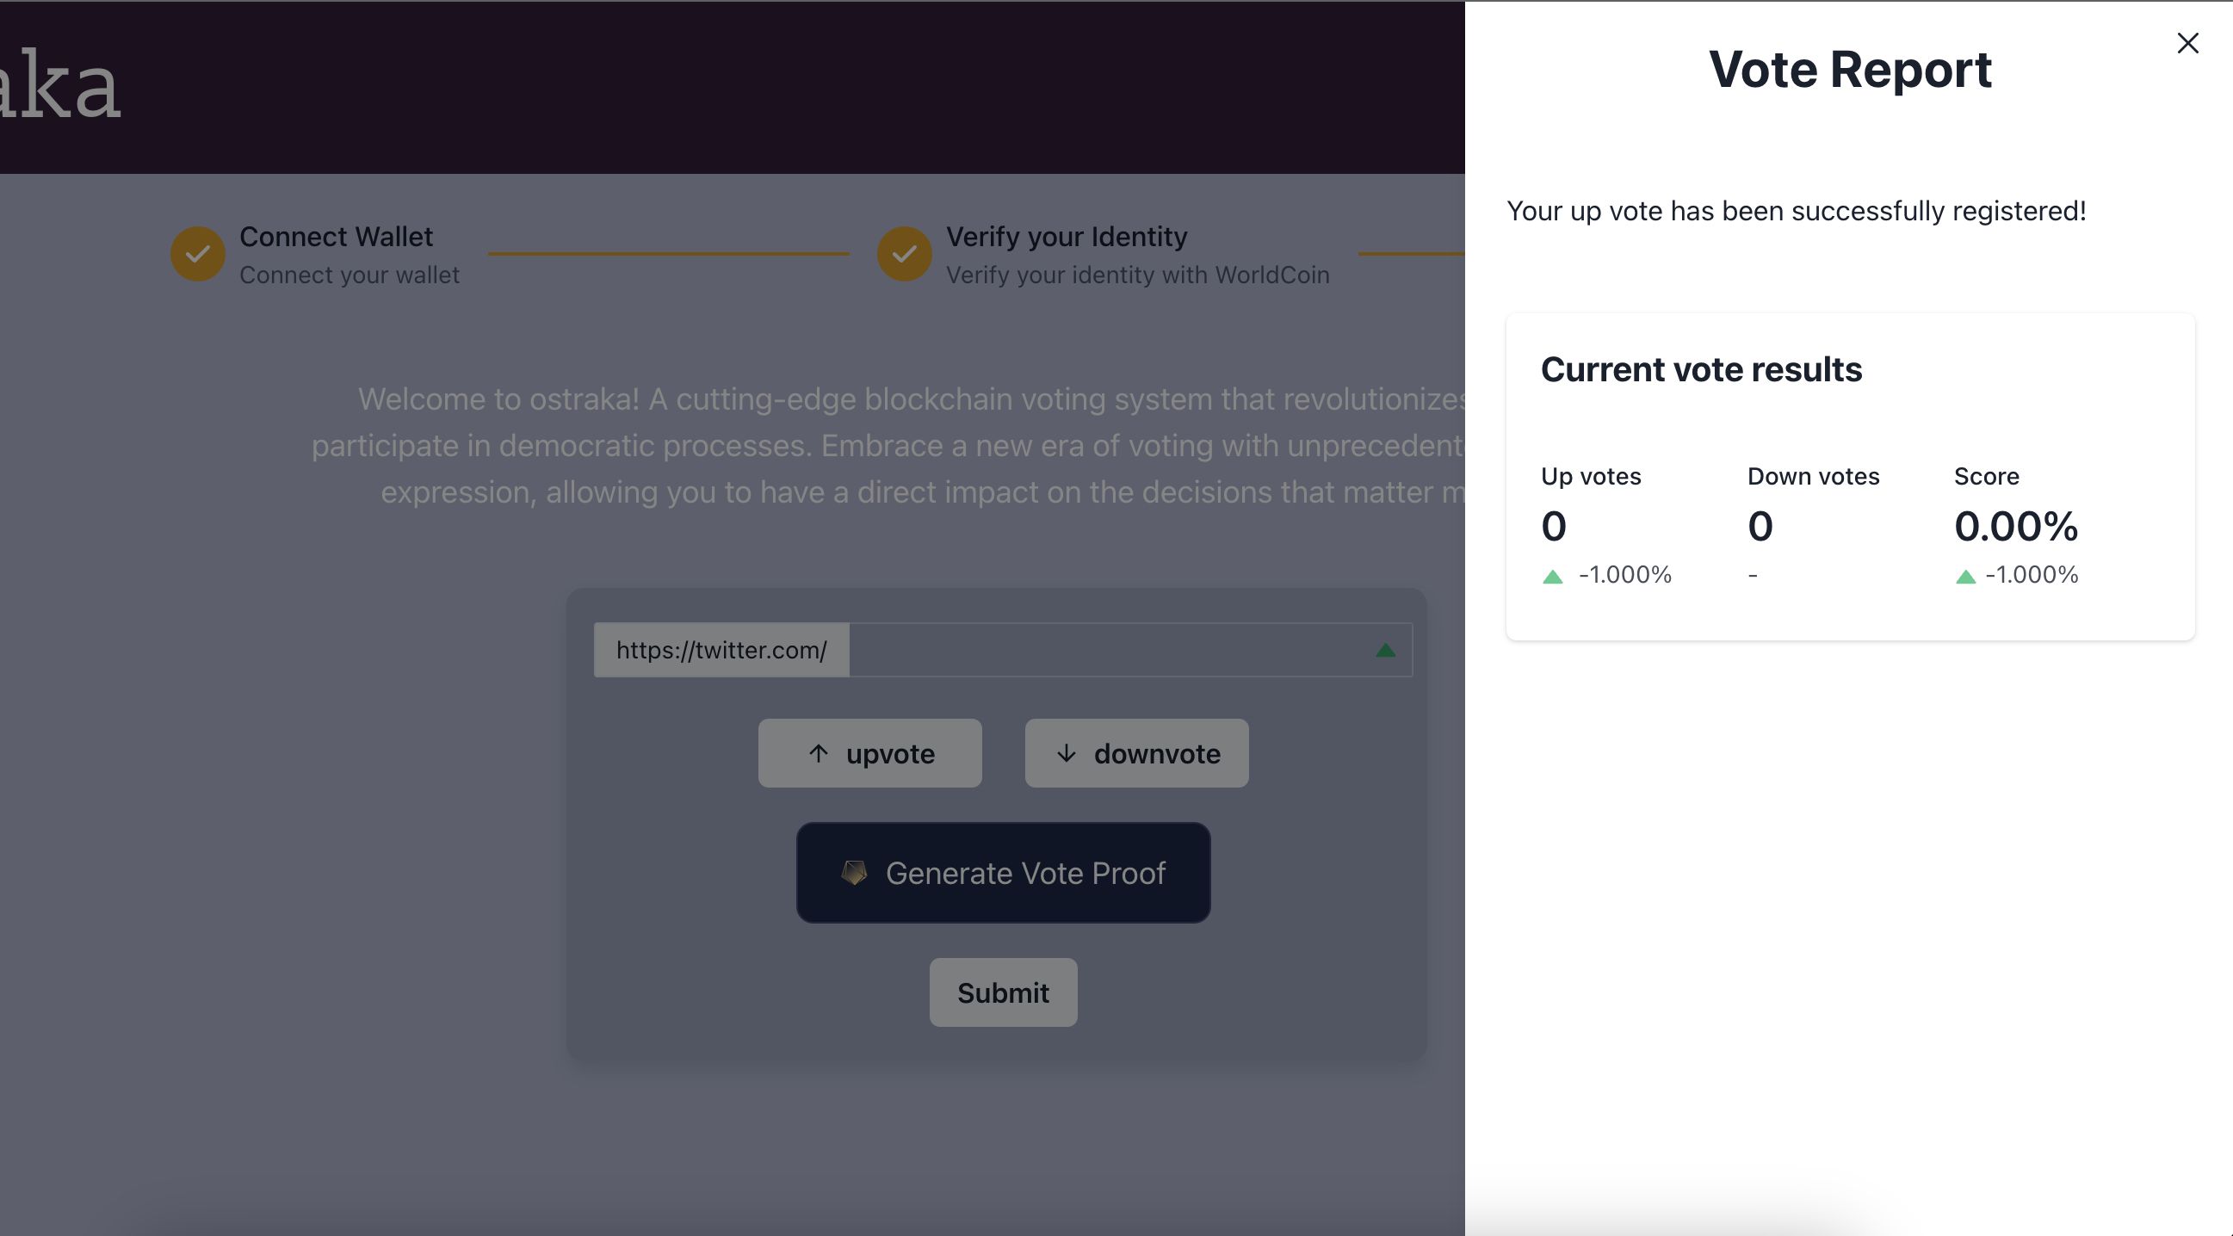Click 'Verify your identity with WorldCoin' text

1137,275
